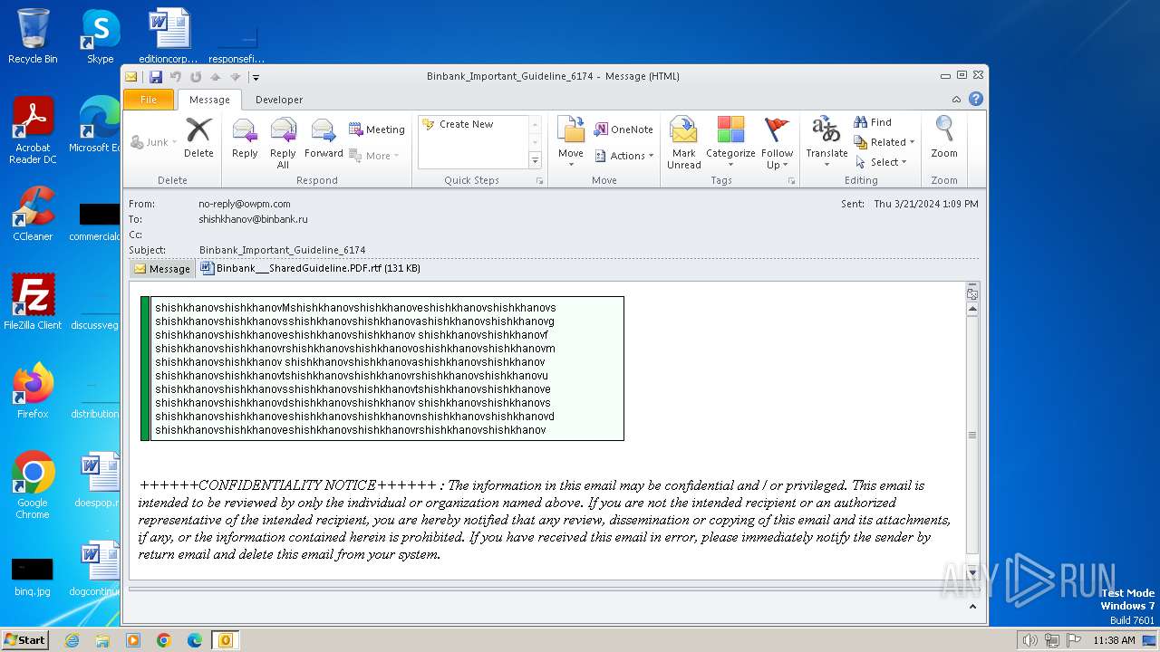Launch Skype desktop shortcut
This screenshot has width=1160, height=652.
coord(100,36)
